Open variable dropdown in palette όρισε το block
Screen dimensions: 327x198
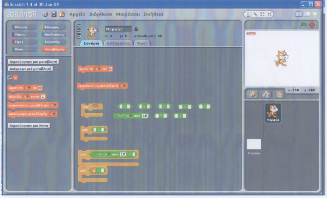click(x=28, y=88)
